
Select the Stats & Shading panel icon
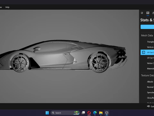coord(148,13)
